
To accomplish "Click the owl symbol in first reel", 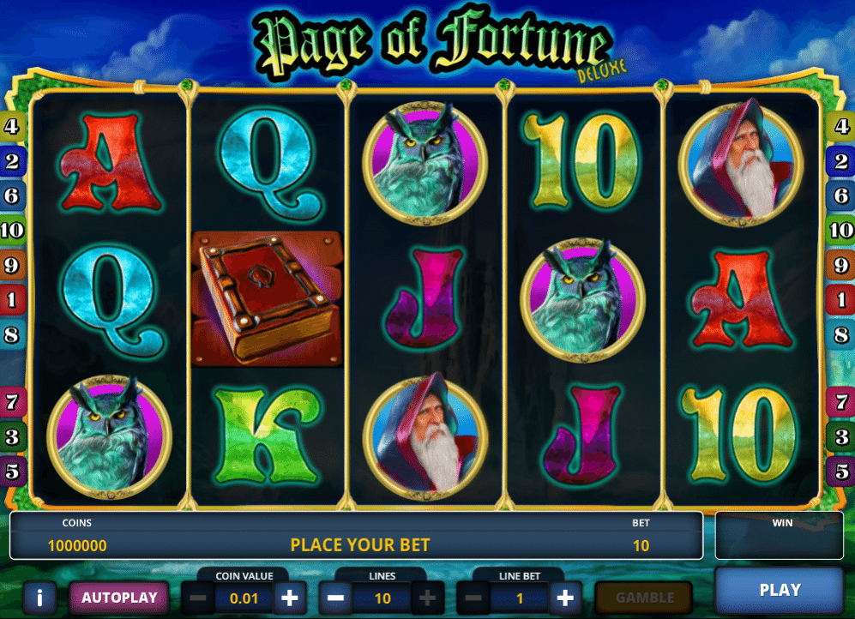I will pos(109,436).
